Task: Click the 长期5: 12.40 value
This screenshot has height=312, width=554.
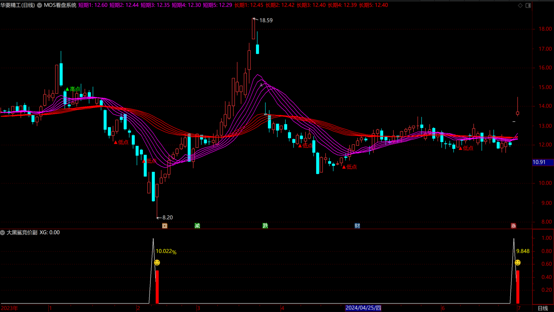Action: 373,5
